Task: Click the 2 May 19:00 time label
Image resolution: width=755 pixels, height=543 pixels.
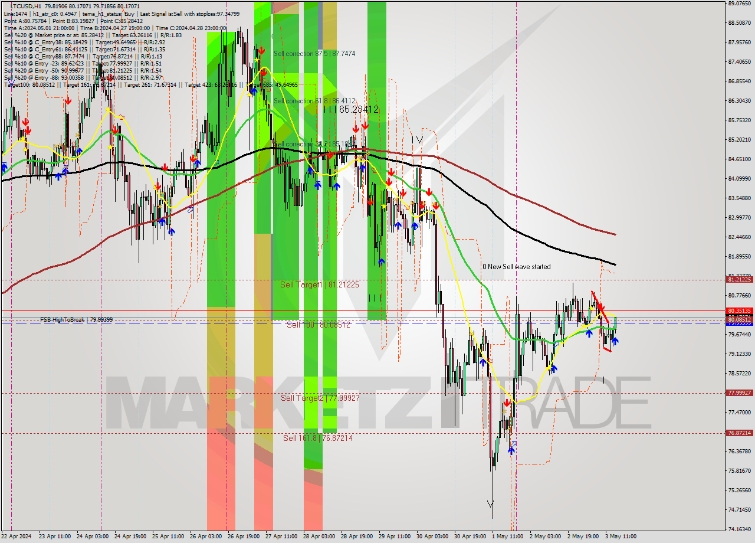Action: click(583, 537)
